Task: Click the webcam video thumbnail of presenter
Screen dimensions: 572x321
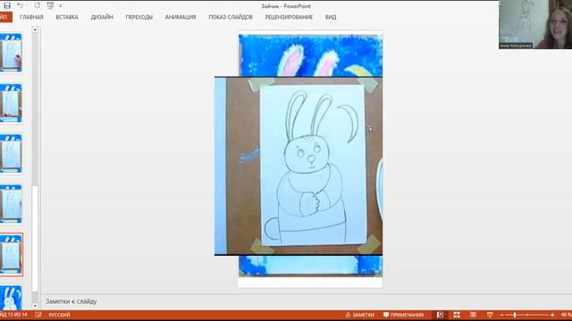Action: pyautogui.click(x=535, y=24)
